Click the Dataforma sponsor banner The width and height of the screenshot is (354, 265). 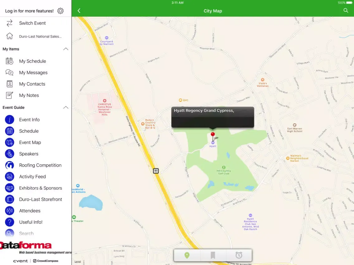(x=36, y=248)
